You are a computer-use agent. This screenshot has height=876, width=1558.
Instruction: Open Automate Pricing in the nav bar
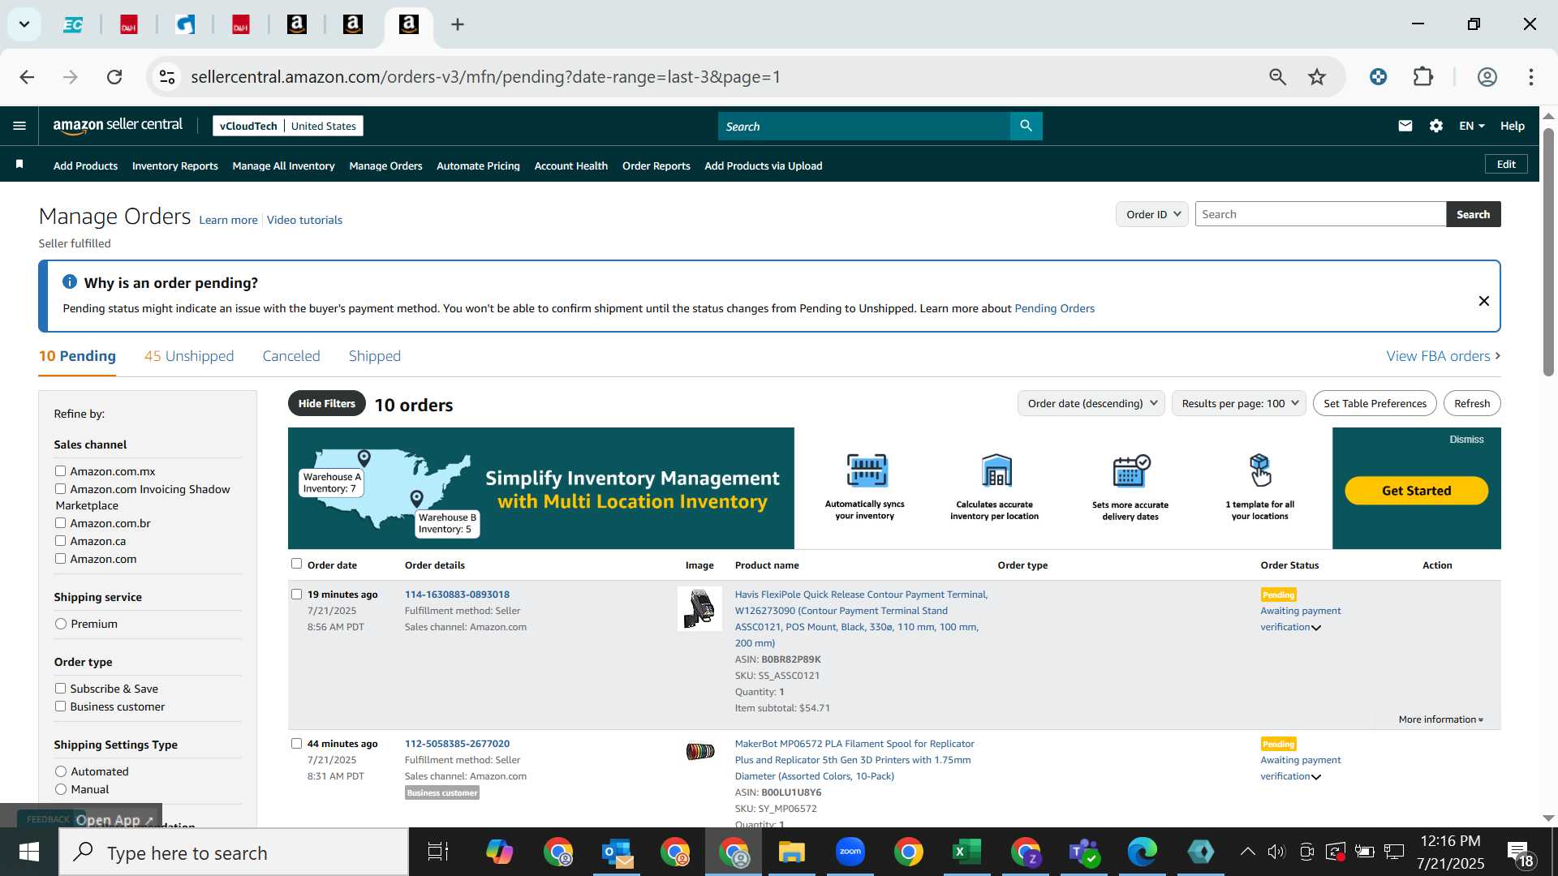(478, 165)
